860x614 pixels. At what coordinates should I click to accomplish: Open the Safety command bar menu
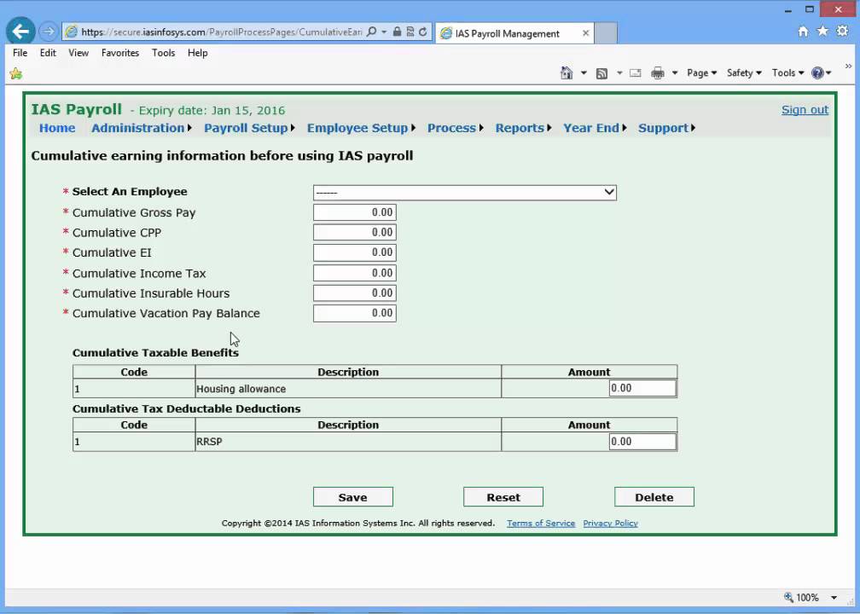pyautogui.click(x=744, y=73)
